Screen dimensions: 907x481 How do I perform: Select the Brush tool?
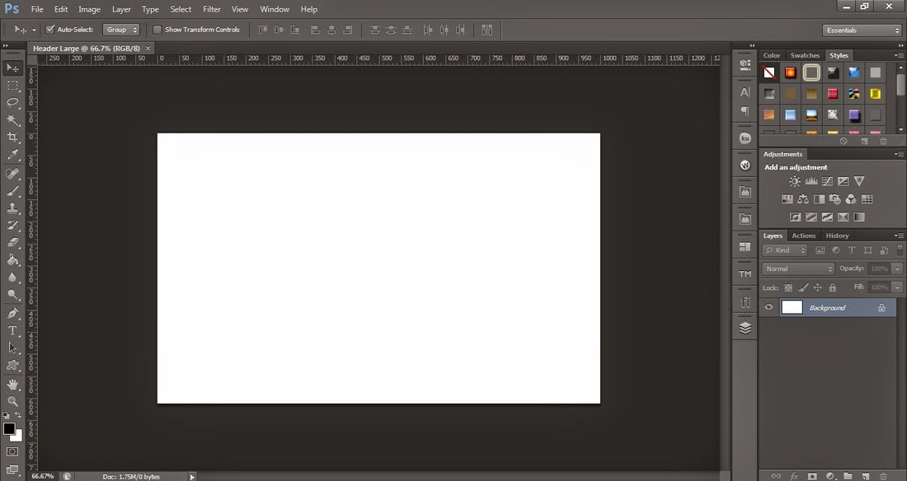click(12, 191)
